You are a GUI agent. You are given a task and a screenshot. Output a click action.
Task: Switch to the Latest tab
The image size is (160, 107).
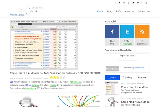coord(112,78)
